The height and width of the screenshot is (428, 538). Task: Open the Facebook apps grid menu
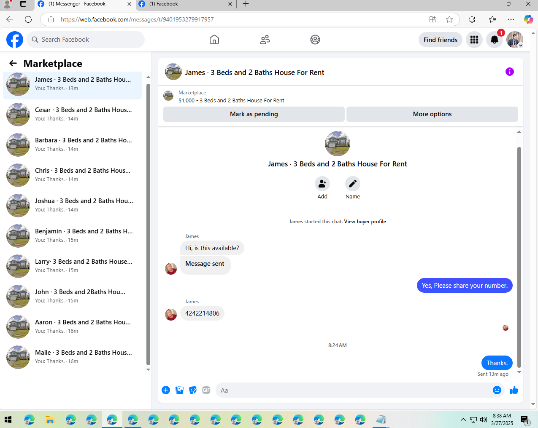coord(474,40)
